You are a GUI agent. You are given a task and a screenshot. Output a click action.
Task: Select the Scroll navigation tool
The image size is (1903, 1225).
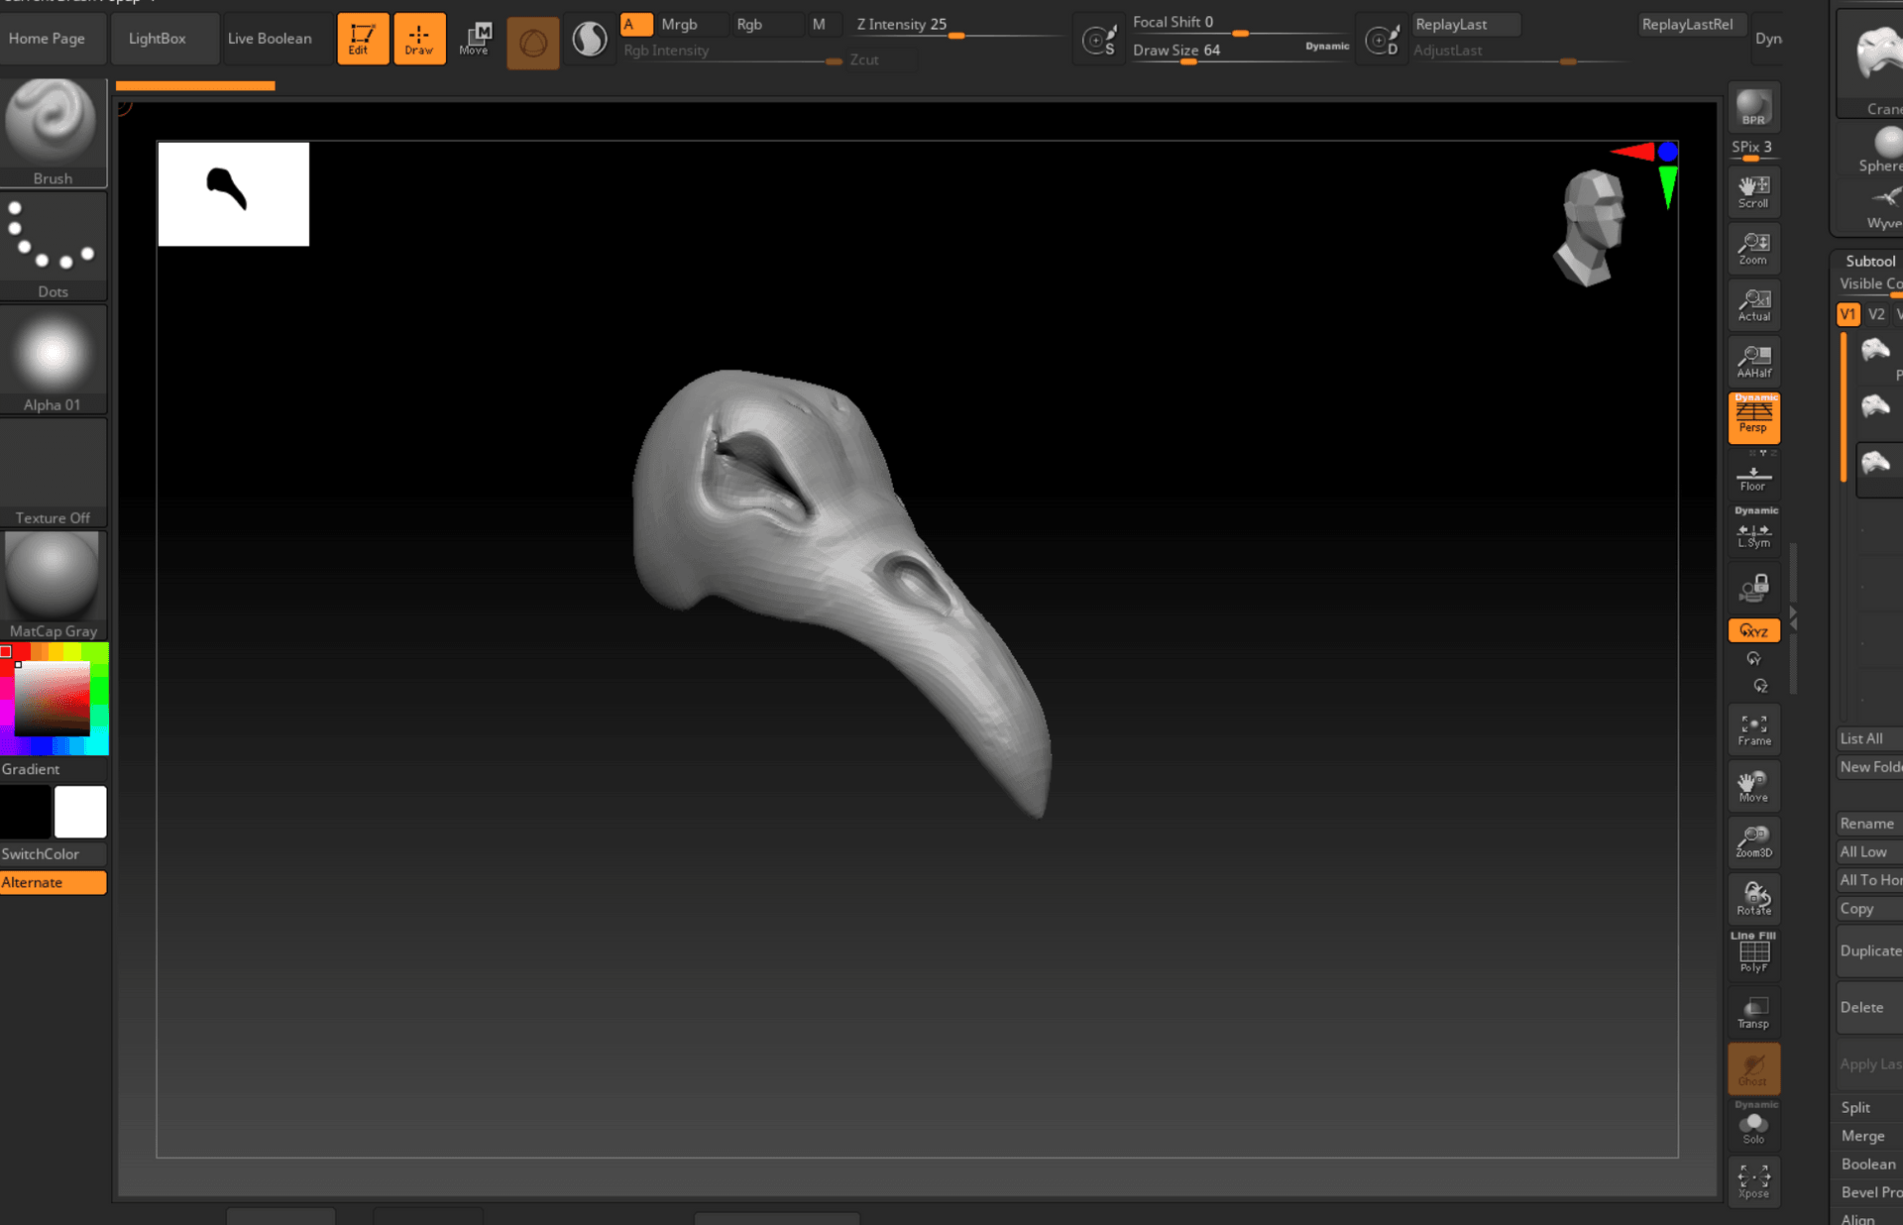1752,192
